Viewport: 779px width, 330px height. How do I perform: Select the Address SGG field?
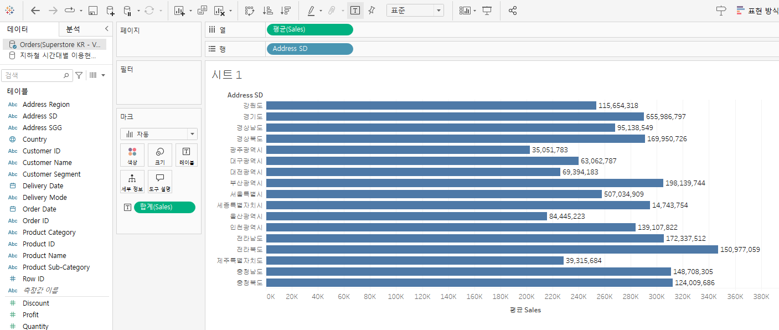coord(42,128)
